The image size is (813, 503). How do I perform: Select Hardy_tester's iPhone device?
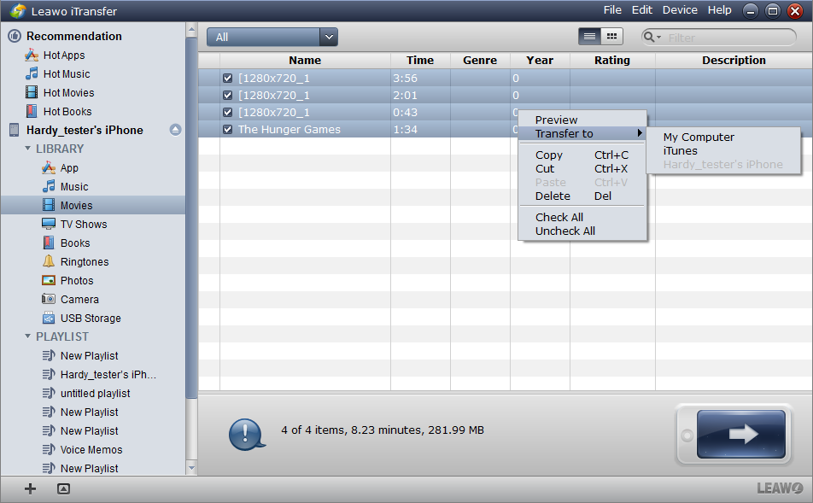(x=85, y=130)
